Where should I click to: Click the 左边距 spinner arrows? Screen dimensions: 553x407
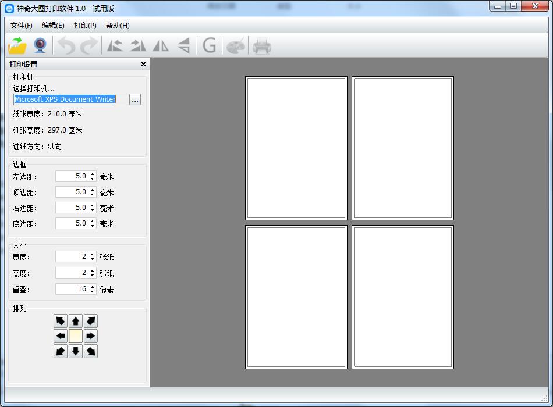click(x=92, y=176)
